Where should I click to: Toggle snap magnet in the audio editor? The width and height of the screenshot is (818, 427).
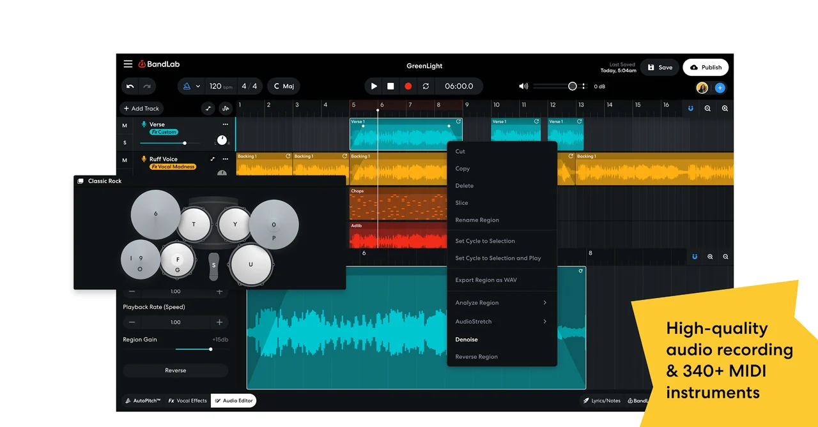(695, 257)
